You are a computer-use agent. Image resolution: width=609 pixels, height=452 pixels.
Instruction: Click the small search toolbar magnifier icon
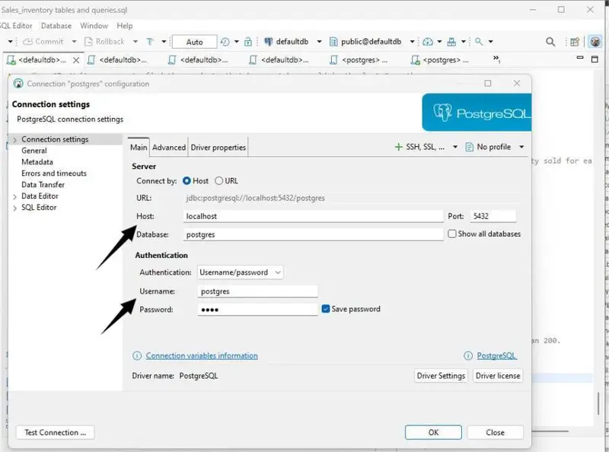479,42
